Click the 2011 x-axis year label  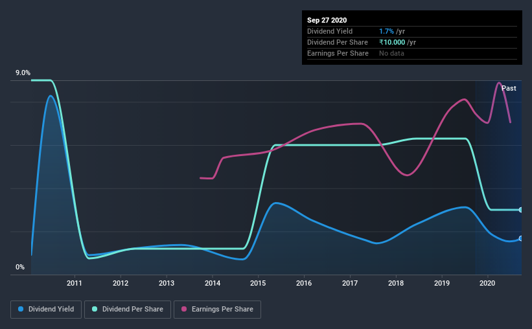click(75, 283)
